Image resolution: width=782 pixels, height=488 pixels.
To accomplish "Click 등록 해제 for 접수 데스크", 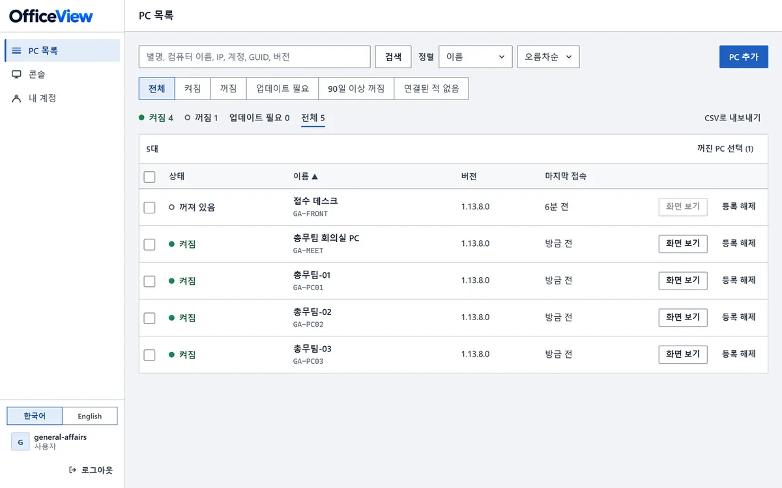I will [x=739, y=207].
